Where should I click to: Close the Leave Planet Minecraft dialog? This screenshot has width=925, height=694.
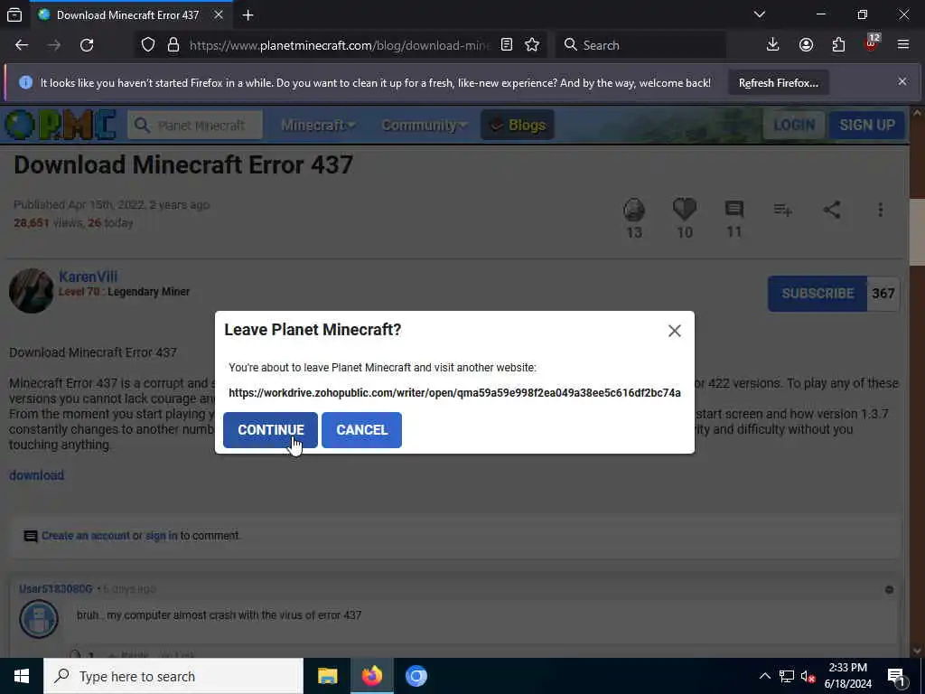(x=674, y=331)
